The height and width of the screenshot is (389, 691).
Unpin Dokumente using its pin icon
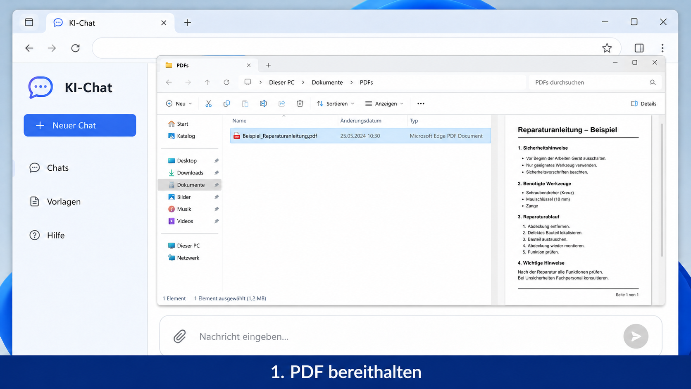(x=216, y=185)
